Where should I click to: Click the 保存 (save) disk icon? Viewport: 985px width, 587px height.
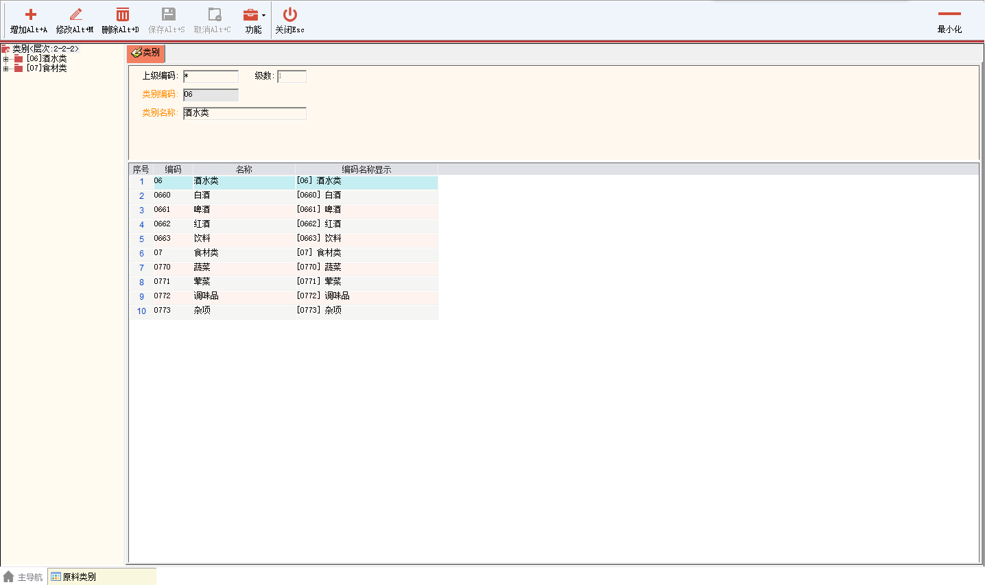click(168, 14)
